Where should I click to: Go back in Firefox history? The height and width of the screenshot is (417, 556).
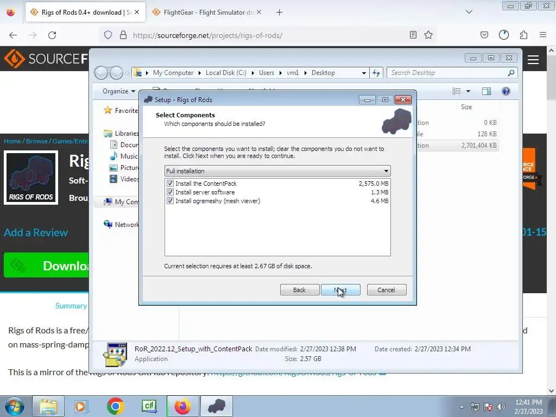pyautogui.click(x=13, y=35)
